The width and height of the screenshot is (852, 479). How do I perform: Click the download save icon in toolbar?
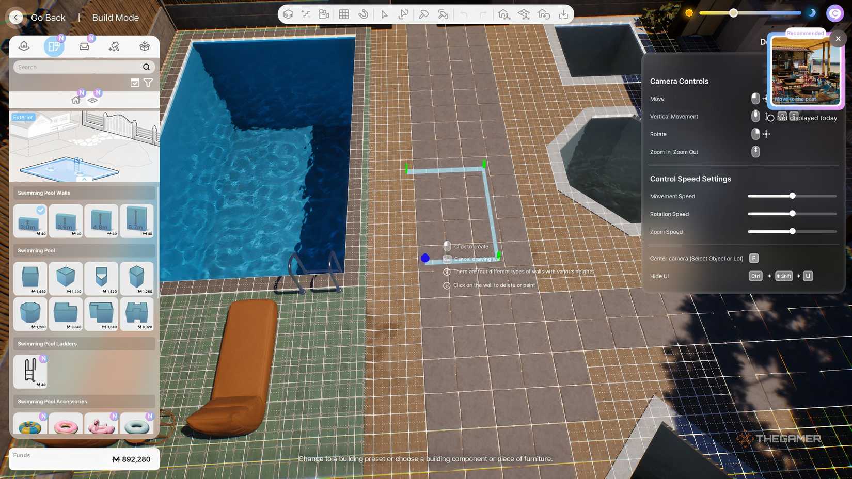[x=563, y=14]
